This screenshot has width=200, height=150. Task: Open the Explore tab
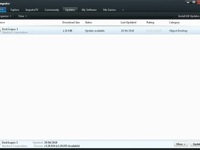[15, 10]
